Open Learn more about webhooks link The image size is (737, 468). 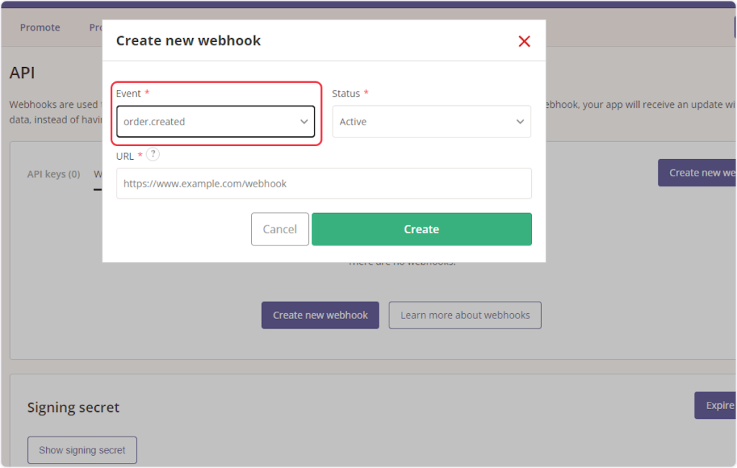tap(465, 315)
